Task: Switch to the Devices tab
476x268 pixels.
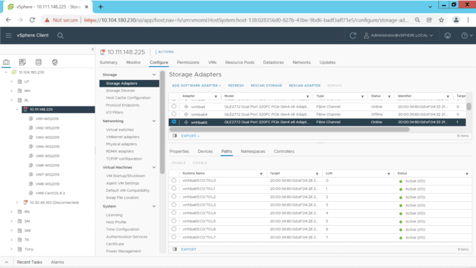Action: [x=205, y=151]
